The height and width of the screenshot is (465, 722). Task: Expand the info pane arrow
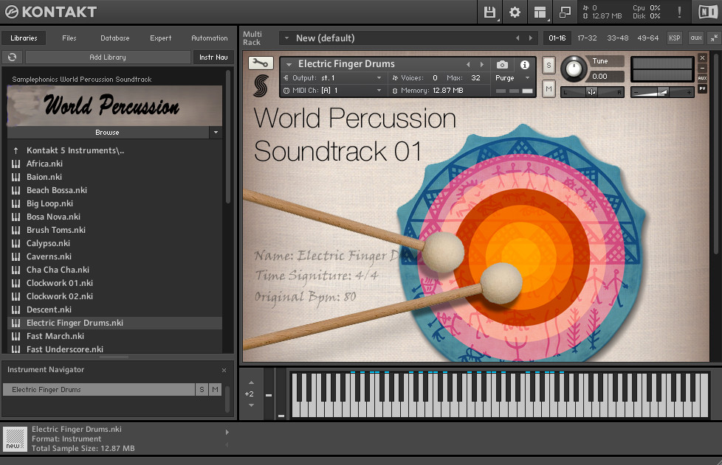[x=227, y=432]
